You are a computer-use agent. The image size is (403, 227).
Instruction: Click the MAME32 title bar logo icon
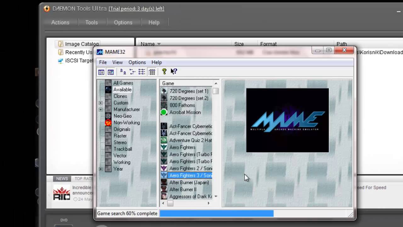pos(100,52)
